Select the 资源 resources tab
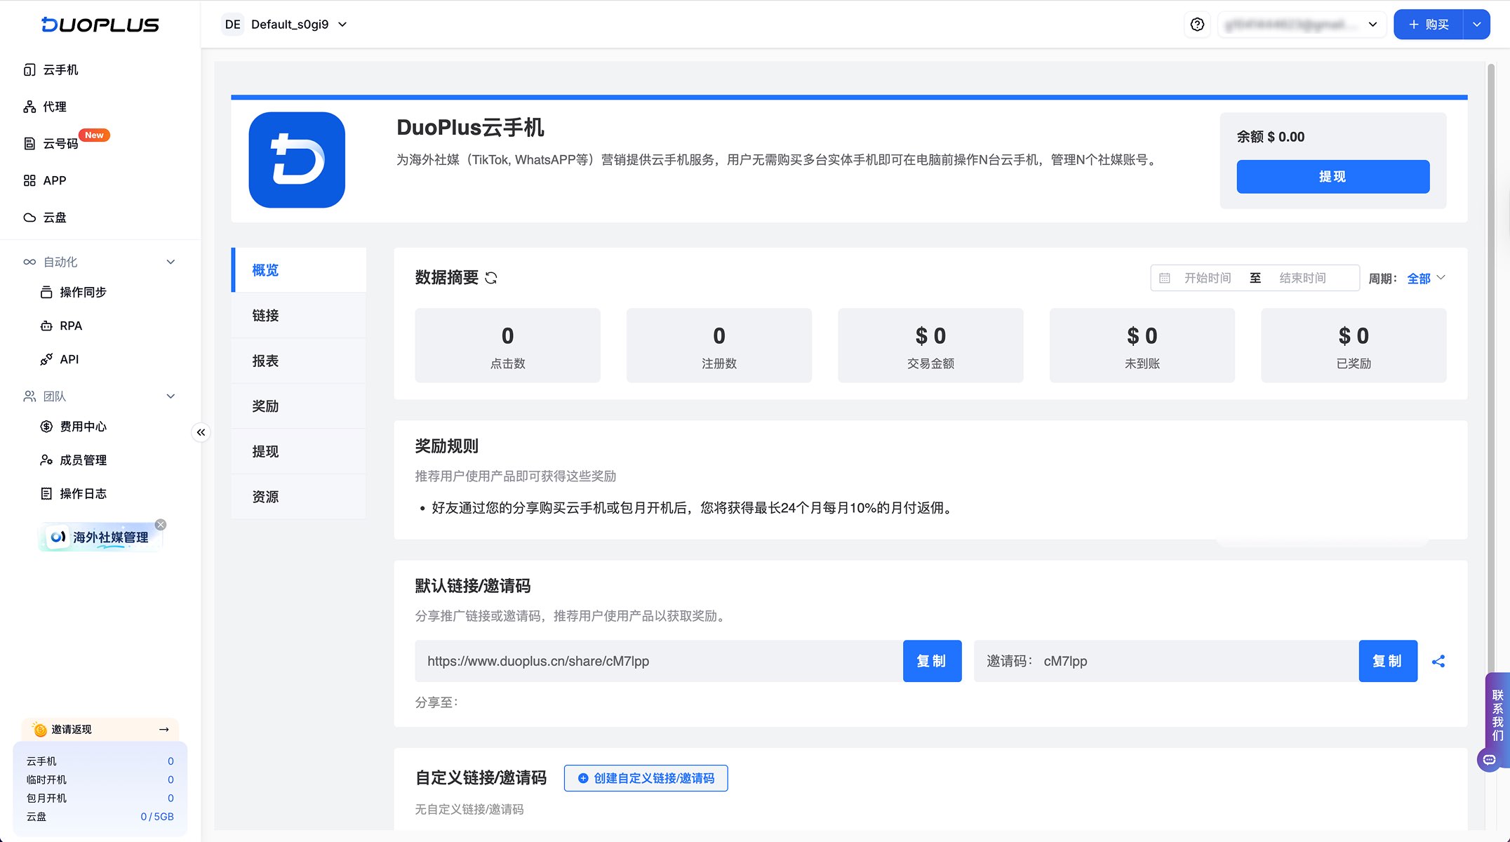Image resolution: width=1510 pixels, height=842 pixels. [299, 497]
